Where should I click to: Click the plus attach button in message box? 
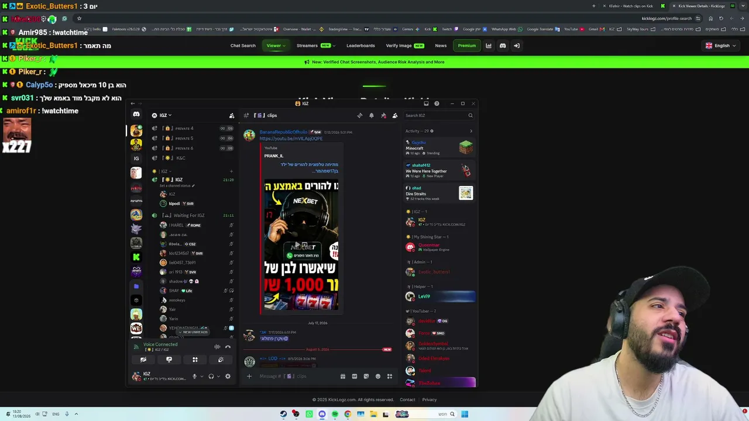point(249,376)
